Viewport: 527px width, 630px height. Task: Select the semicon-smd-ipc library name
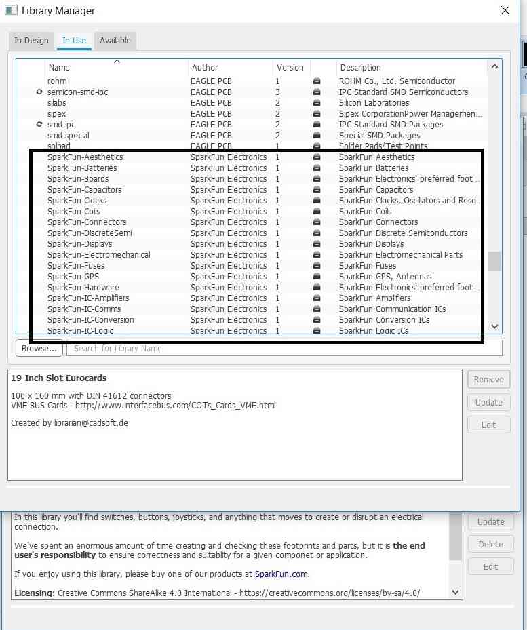pos(77,92)
